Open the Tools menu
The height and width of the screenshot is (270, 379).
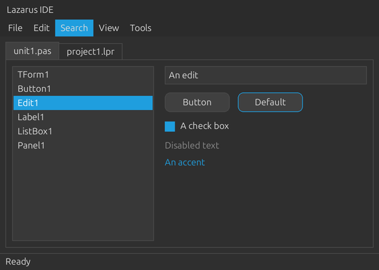(141, 28)
